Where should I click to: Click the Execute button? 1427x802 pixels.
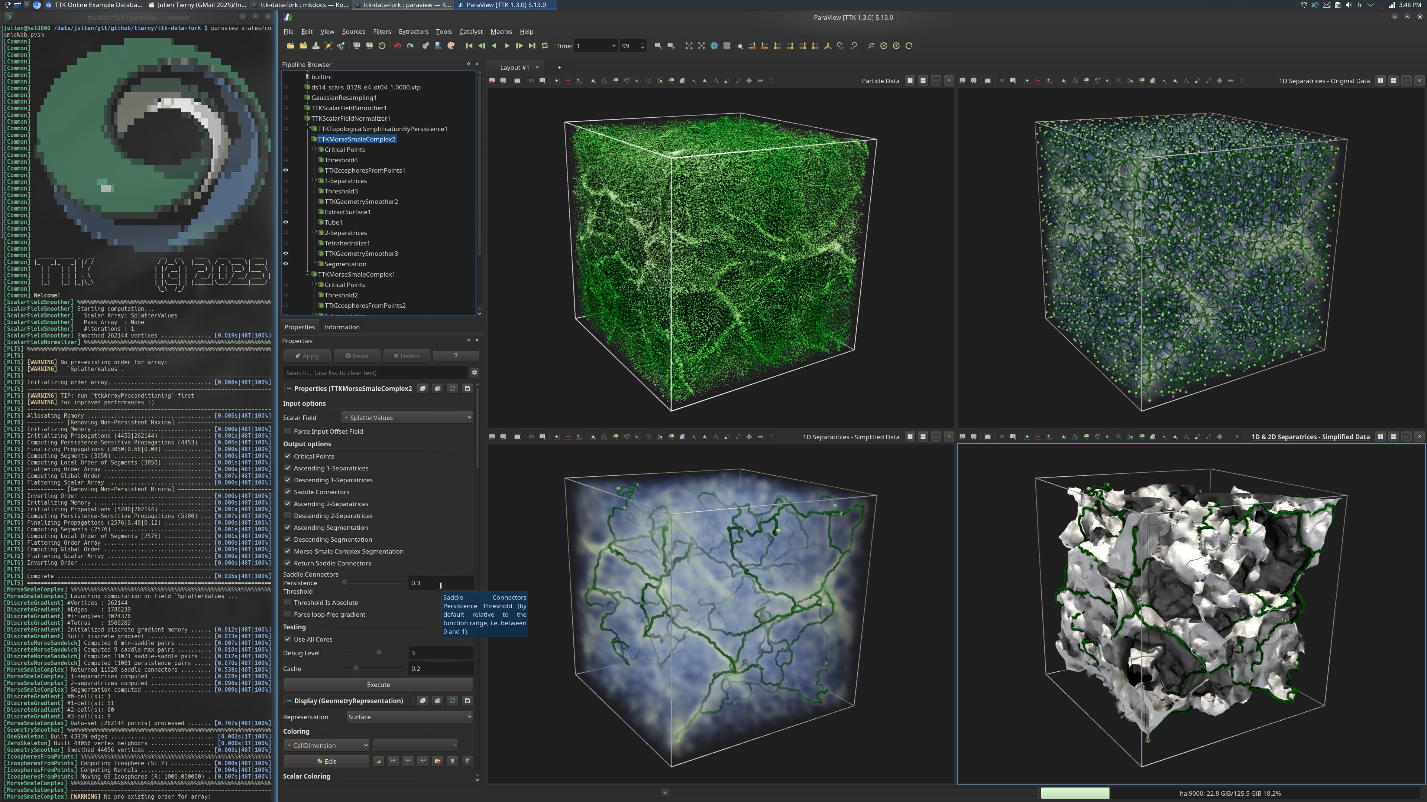click(378, 685)
